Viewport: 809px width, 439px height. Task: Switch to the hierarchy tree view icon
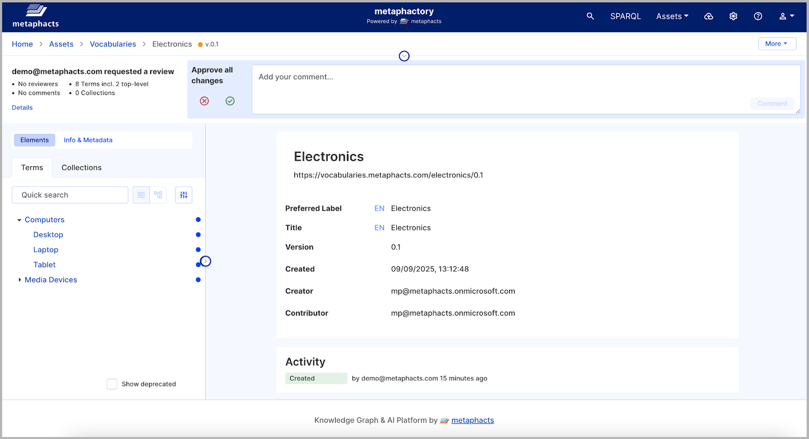pyautogui.click(x=158, y=195)
